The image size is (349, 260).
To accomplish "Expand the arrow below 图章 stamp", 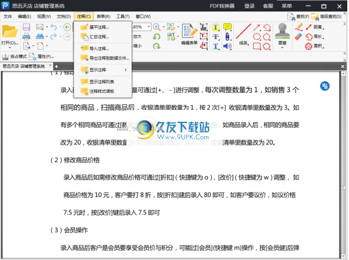I will [282, 48].
